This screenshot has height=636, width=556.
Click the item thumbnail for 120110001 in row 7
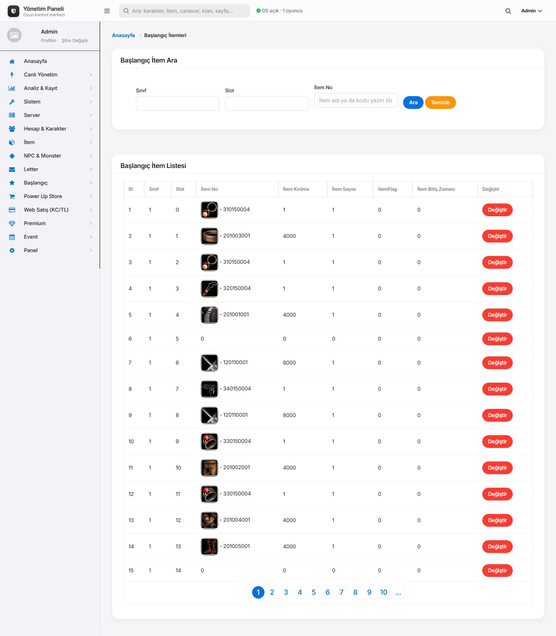coord(209,363)
